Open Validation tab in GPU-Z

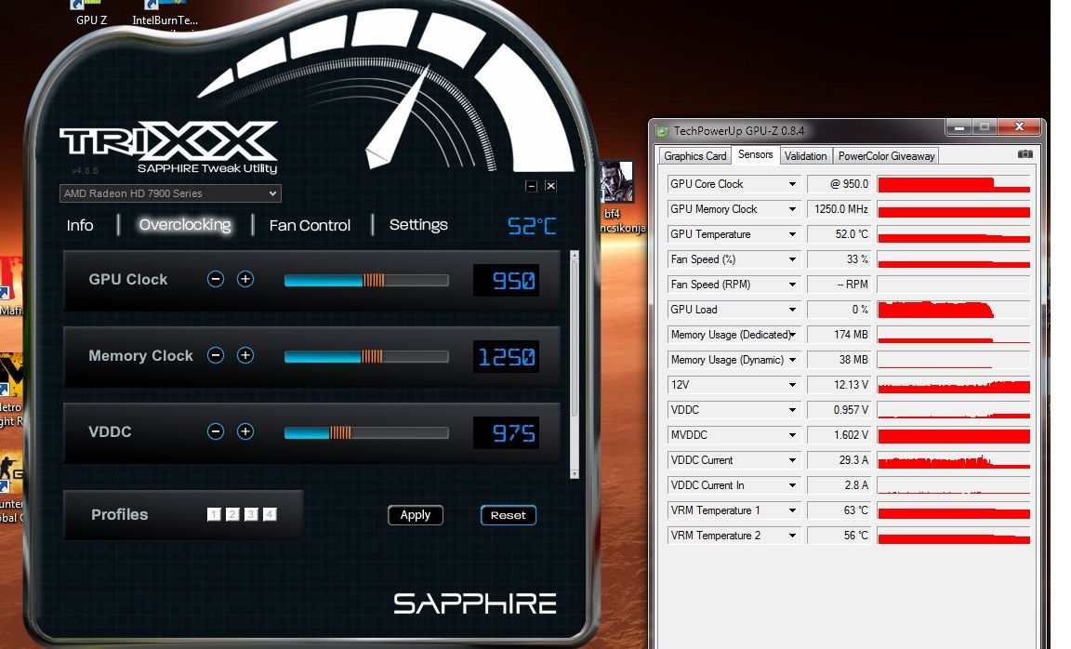click(805, 156)
